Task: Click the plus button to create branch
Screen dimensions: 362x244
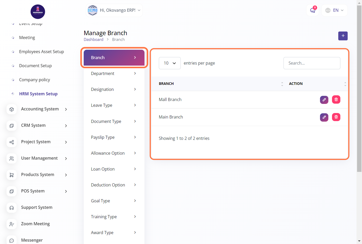Action: [343, 36]
